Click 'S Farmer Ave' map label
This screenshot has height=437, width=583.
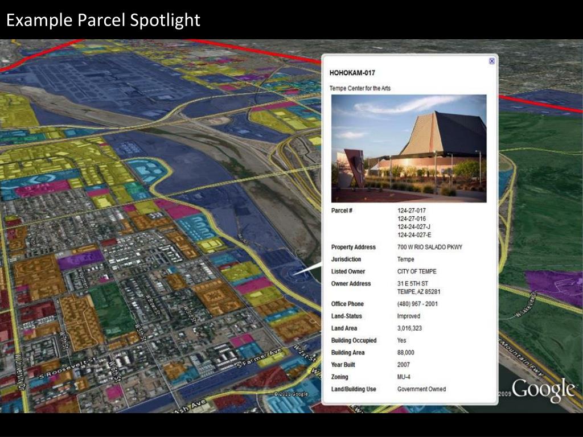(x=260, y=359)
